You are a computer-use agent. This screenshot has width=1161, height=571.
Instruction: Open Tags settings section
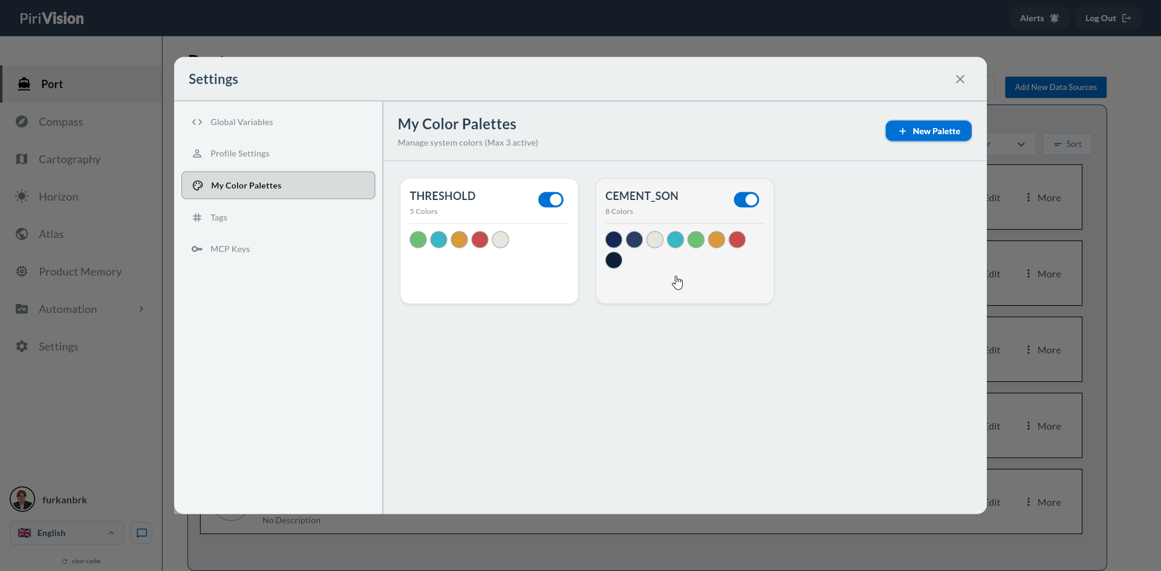(278, 218)
